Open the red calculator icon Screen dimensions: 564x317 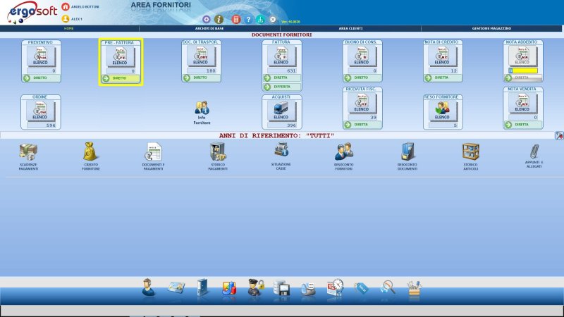(x=236, y=20)
